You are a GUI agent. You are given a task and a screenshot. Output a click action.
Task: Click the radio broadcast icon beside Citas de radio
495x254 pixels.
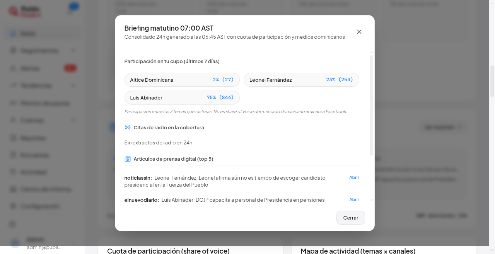pyautogui.click(x=128, y=127)
